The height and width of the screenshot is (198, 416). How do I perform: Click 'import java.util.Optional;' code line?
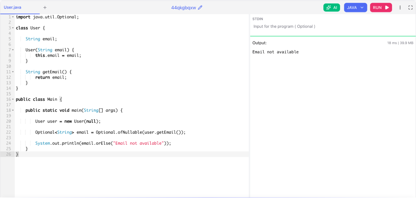pos(47,17)
